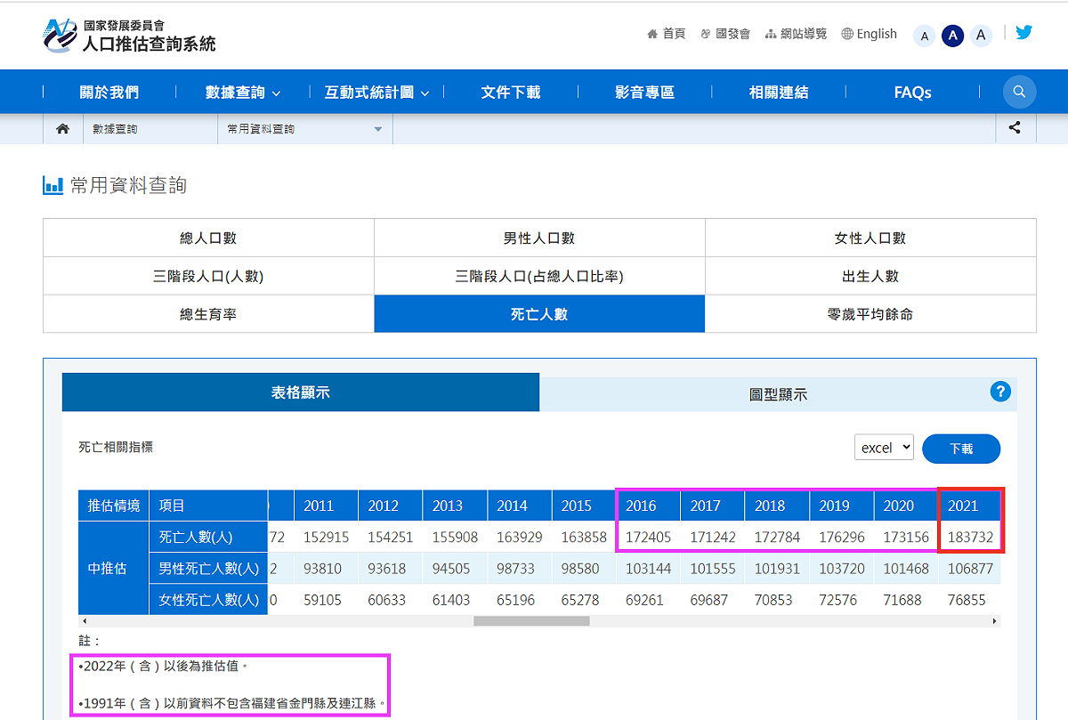Image resolution: width=1068 pixels, height=720 pixels.
Task: Expand the 數據查詢 menu
Action: click(x=243, y=92)
